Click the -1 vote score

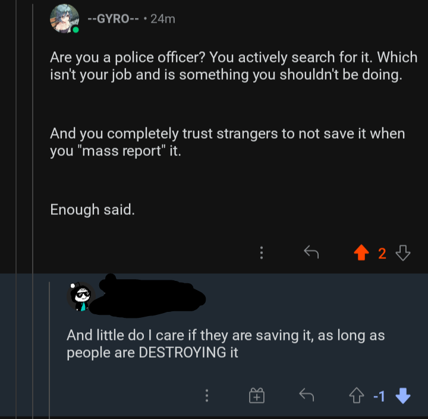coord(380,395)
